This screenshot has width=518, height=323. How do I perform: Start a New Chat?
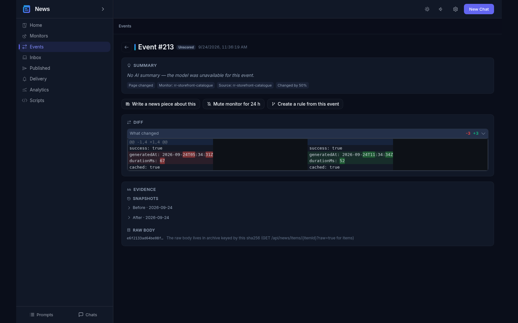[479, 9]
